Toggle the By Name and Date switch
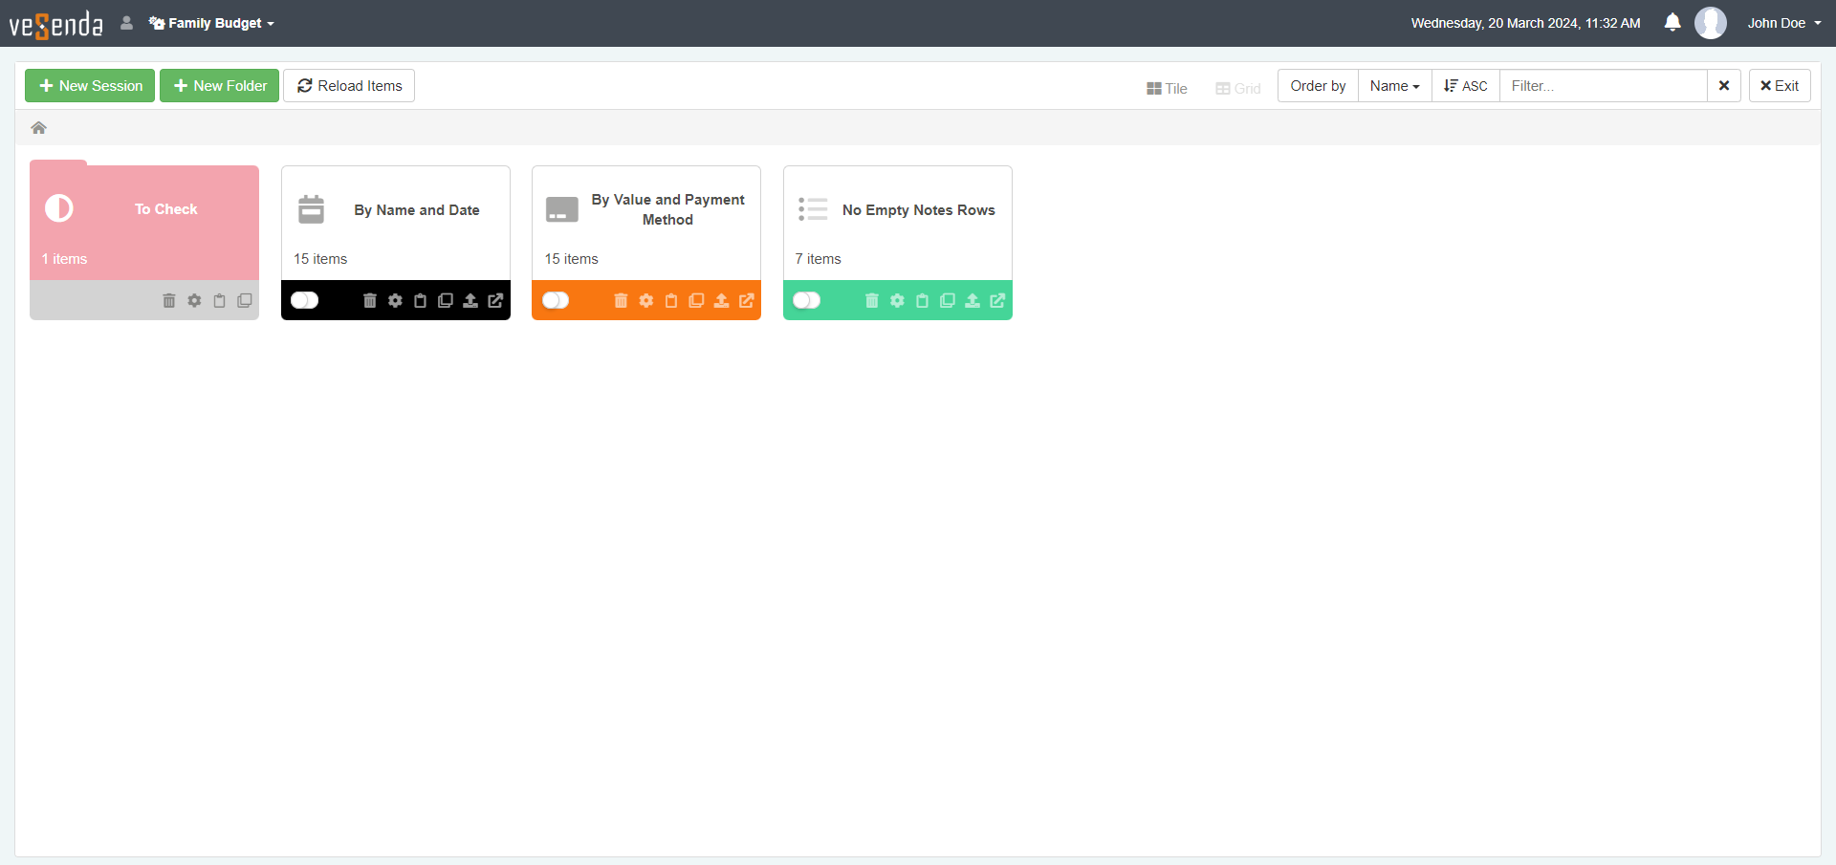Screen dimensions: 1836x865 click(x=305, y=301)
